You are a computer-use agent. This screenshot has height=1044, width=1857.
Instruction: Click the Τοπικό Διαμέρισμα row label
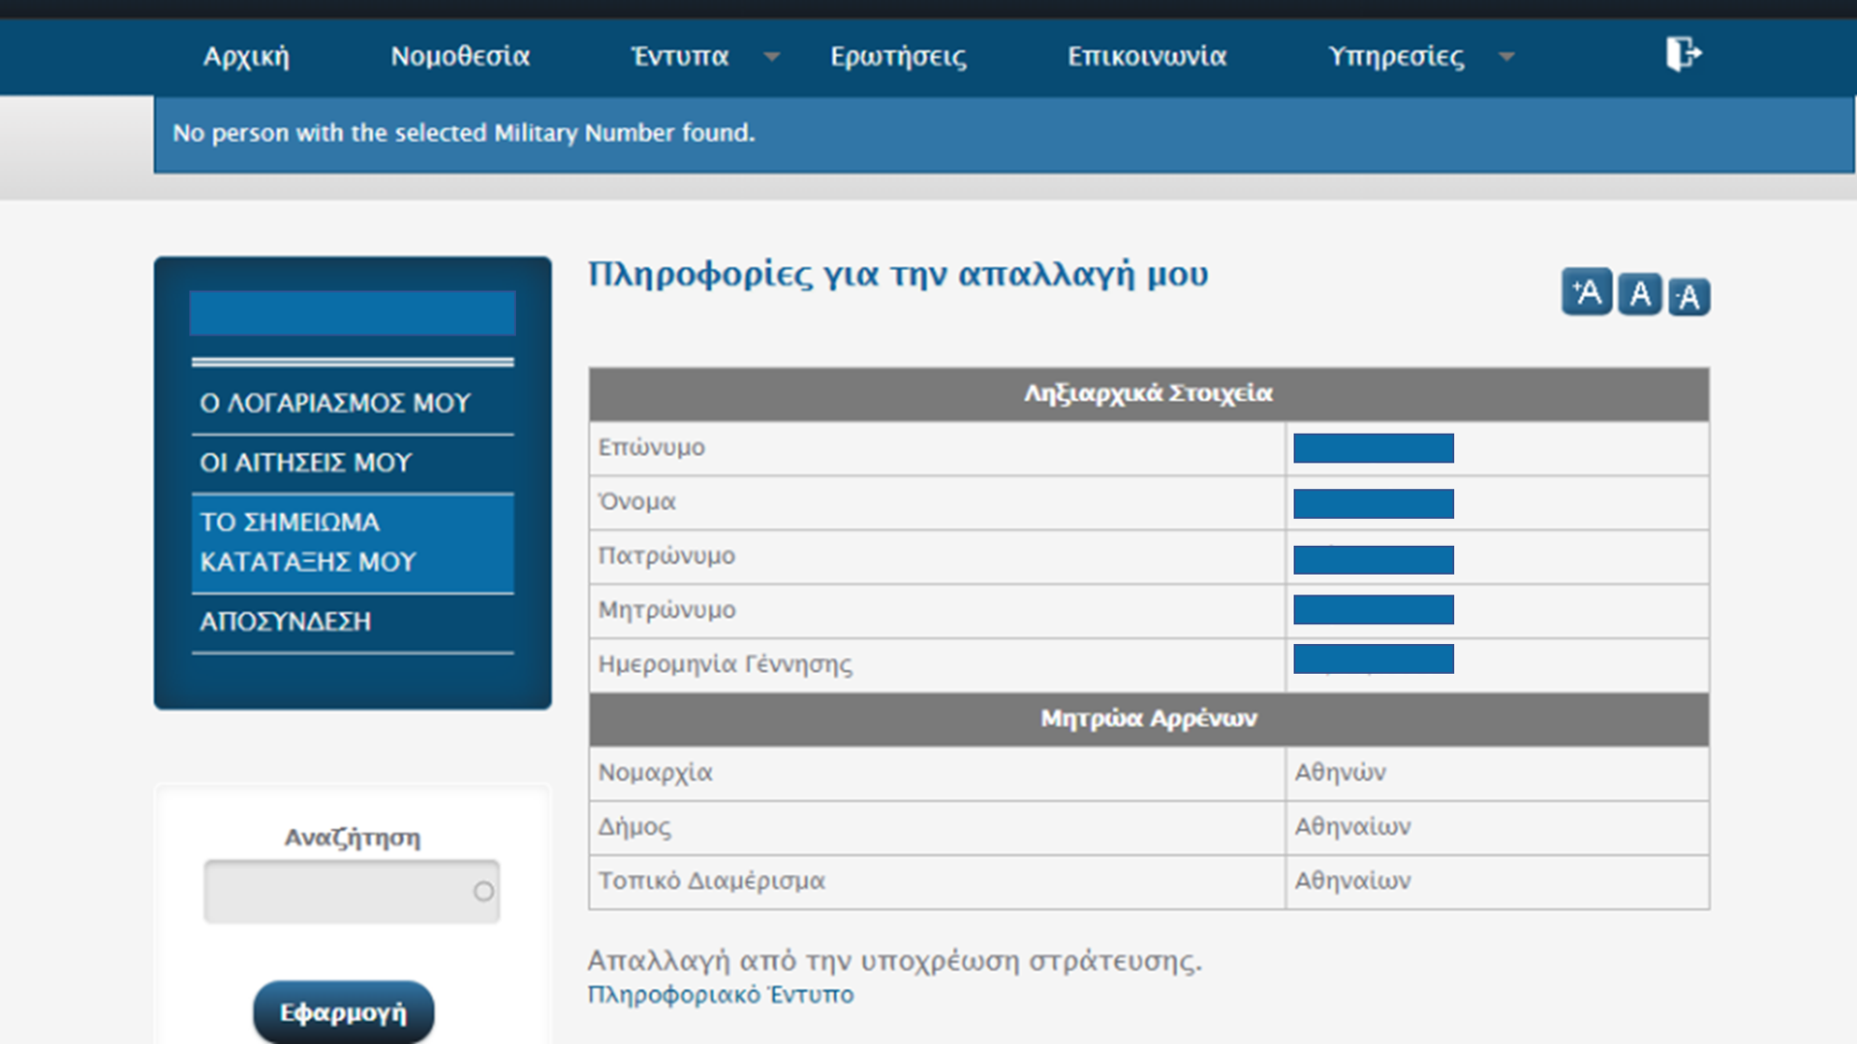[712, 881]
